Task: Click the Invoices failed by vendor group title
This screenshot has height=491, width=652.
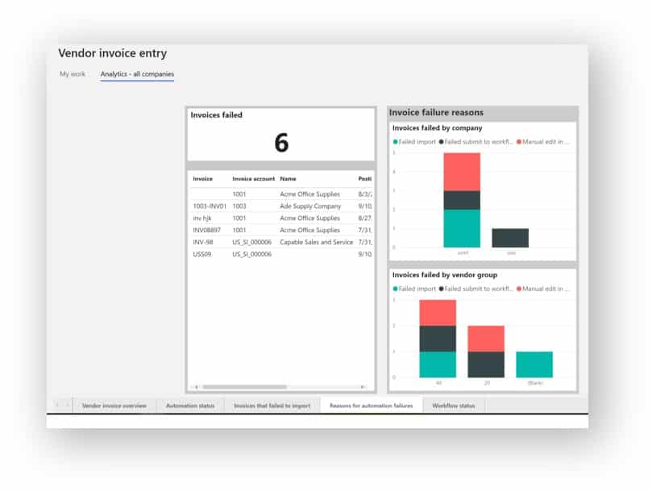Action: pyautogui.click(x=445, y=275)
